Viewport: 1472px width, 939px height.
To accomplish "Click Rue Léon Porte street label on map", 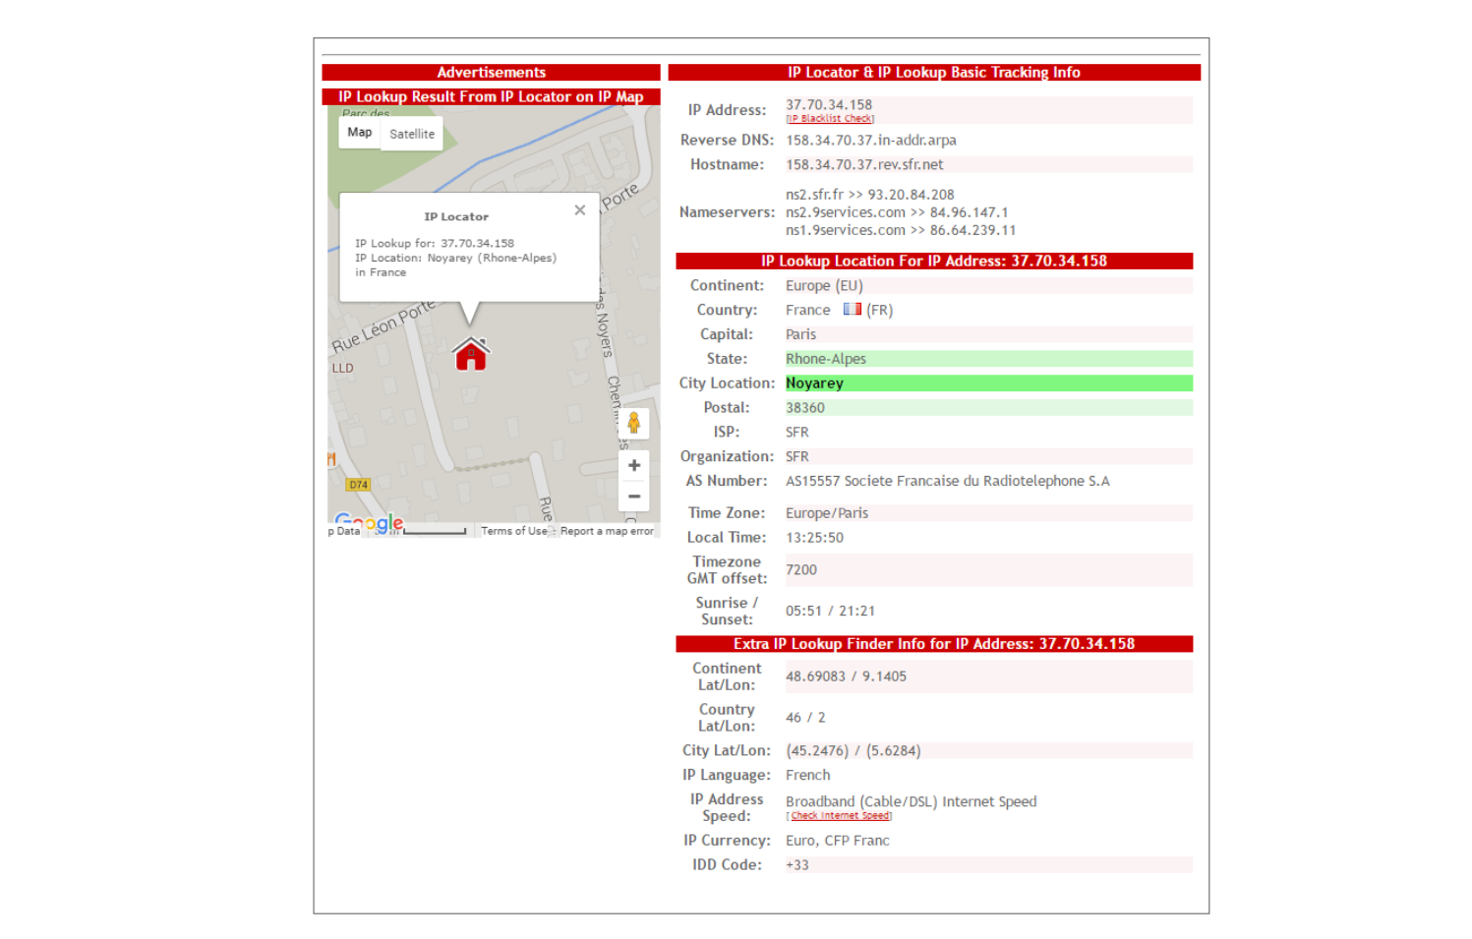I will [383, 326].
